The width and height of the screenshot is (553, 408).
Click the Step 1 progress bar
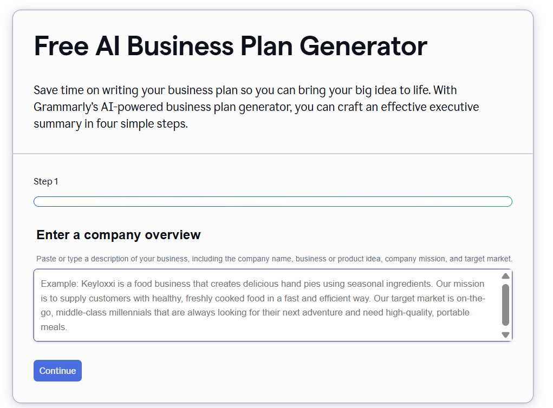click(272, 201)
